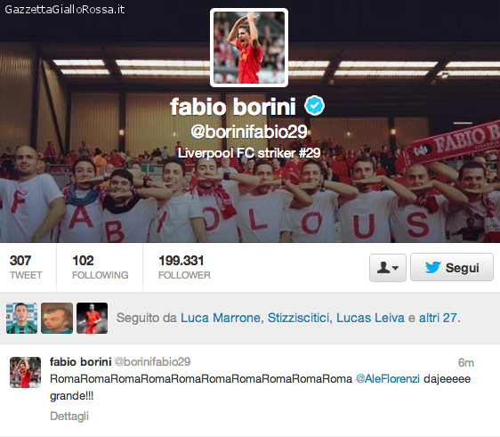Click the 6m tweet timestamp
This screenshot has width=500, height=437.
[x=466, y=362]
